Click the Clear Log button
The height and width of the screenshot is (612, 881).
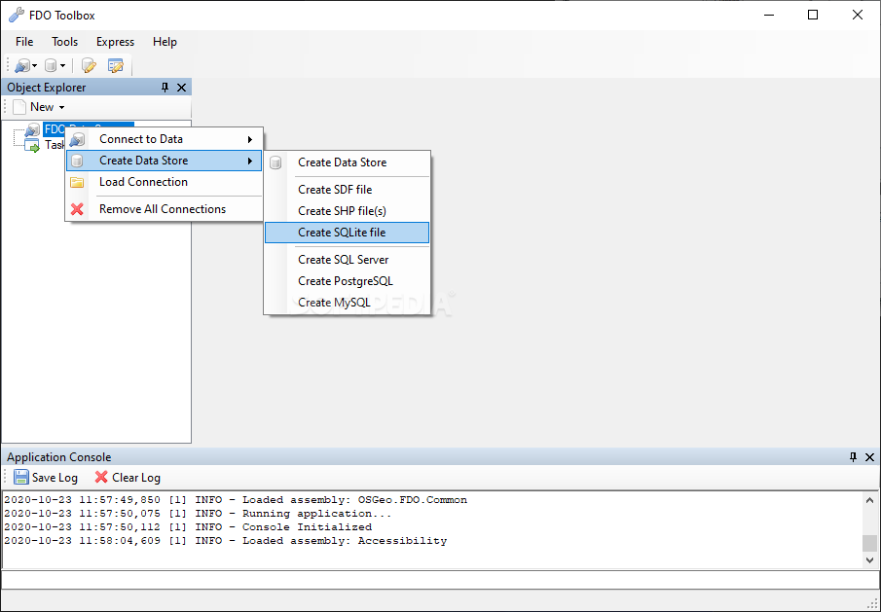tap(128, 478)
